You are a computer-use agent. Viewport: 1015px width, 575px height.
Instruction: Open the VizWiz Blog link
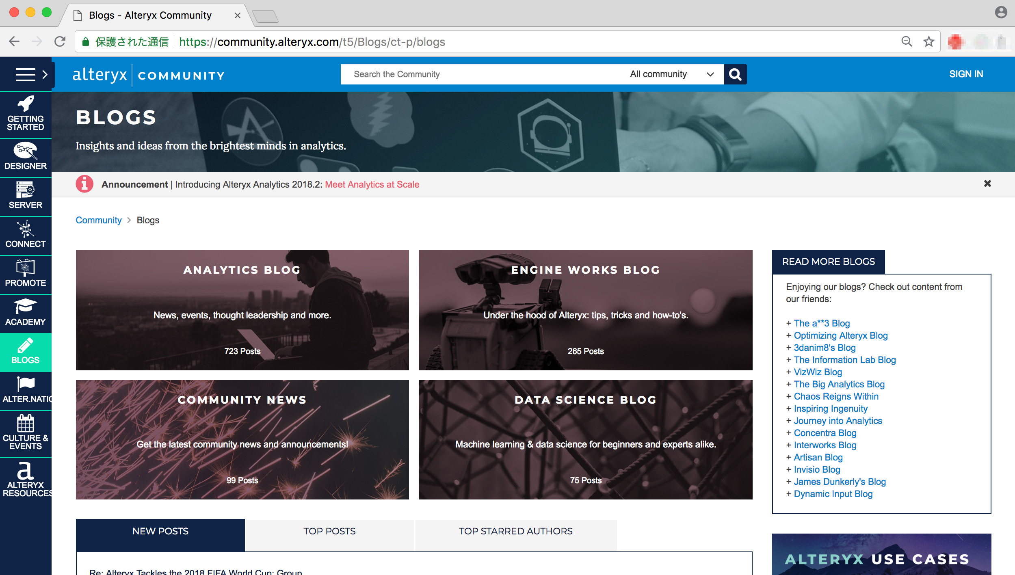click(818, 372)
